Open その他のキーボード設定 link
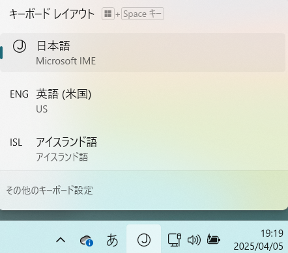The image size is (288, 253). click(x=50, y=191)
